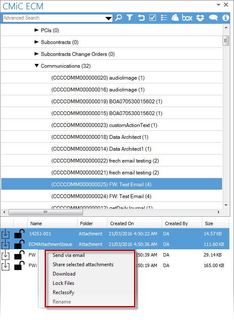This screenshot has width=234, height=320.
Task: Click the vertical scrollbar thumb
Action: 226,41
